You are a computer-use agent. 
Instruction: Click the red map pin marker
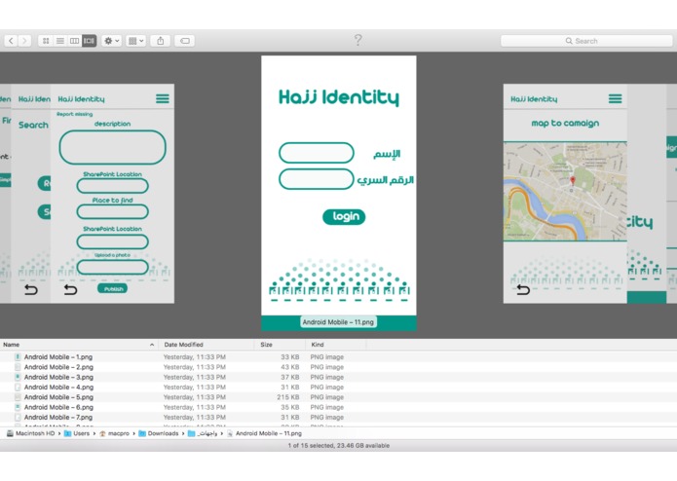(573, 181)
